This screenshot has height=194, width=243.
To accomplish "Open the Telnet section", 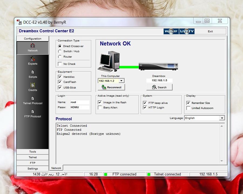I will 33,157.
